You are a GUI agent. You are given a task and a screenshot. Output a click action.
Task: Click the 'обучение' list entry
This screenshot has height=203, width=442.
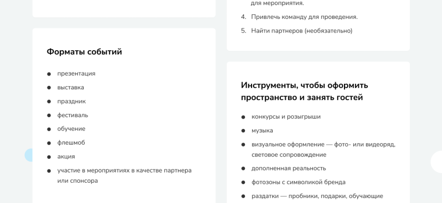pyautogui.click(x=71, y=129)
